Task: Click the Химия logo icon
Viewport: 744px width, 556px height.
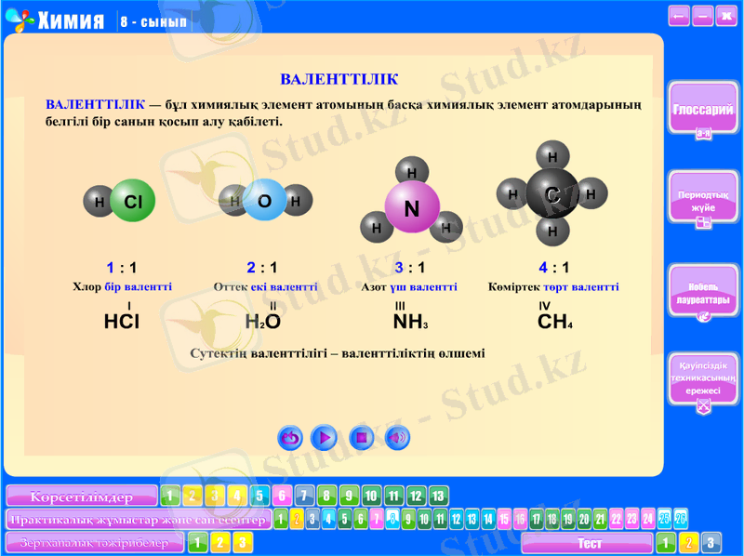Action: pyautogui.click(x=17, y=19)
